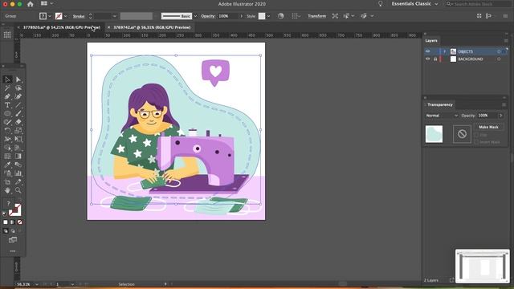
Task: Toggle the Invert Mask checkbox
Action: click(476, 142)
